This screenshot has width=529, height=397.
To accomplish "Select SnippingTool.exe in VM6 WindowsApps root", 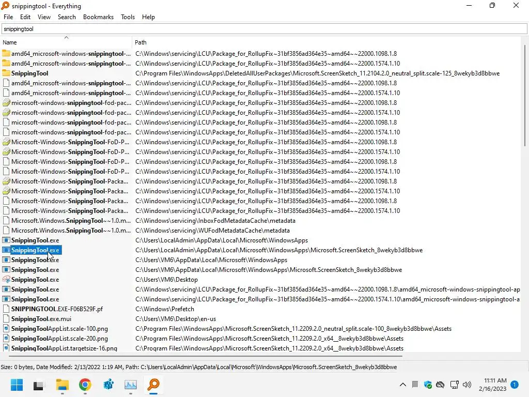I will (x=35, y=260).
